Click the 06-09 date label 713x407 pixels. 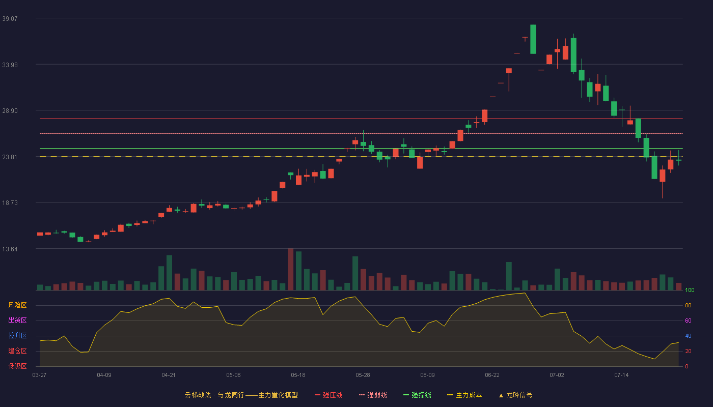click(x=427, y=375)
